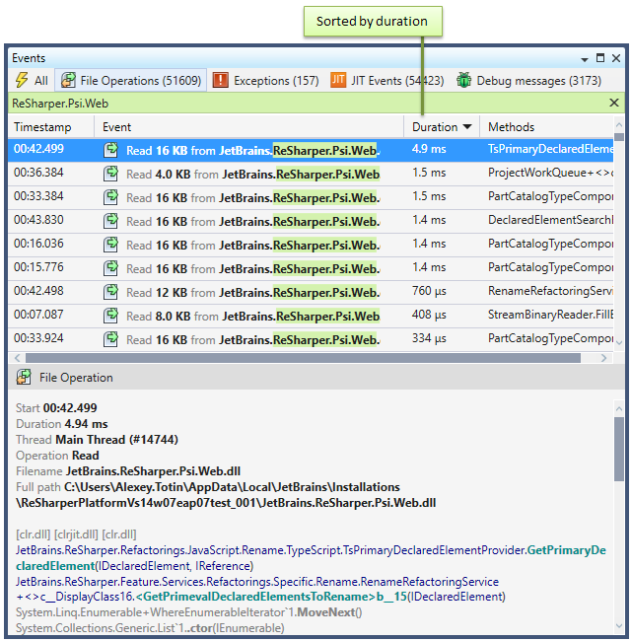Click the 408 µs duration cell
Image resolution: width=631 pixels, height=641 pixels.
pos(429,315)
